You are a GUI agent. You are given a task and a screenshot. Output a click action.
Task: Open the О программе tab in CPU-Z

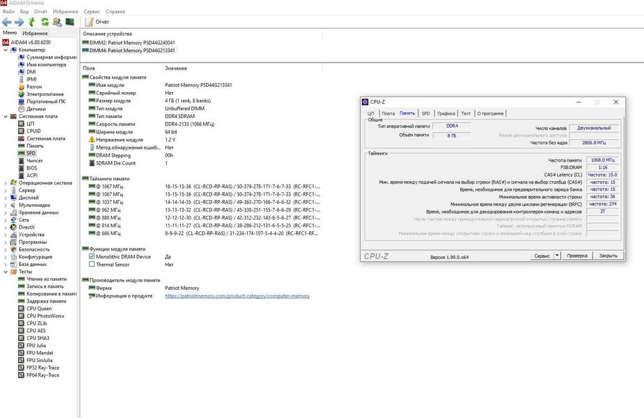click(x=490, y=113)
